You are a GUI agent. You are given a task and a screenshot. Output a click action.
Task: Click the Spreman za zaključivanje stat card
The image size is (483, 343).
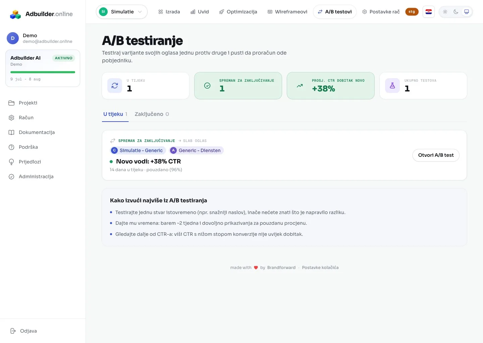point(238,86)
